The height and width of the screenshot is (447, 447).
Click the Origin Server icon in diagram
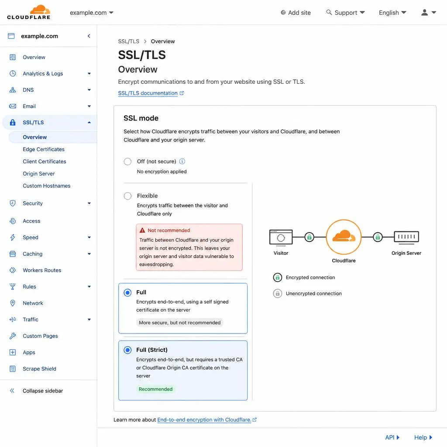pos(406,237)
